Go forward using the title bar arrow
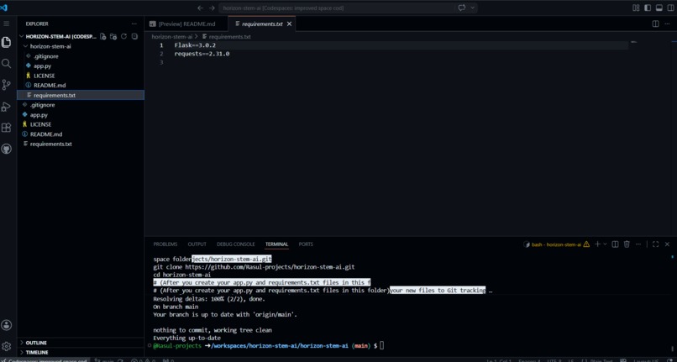 [x=212, y=8]
